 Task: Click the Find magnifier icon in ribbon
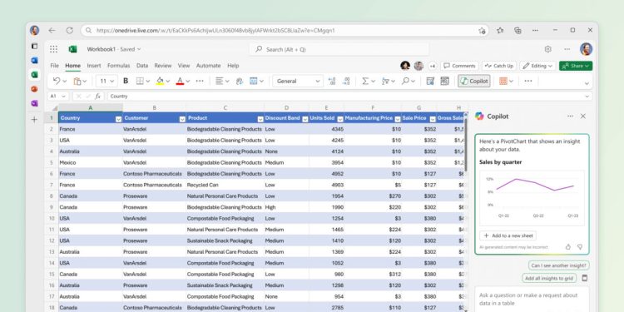(x=405, y=82)
